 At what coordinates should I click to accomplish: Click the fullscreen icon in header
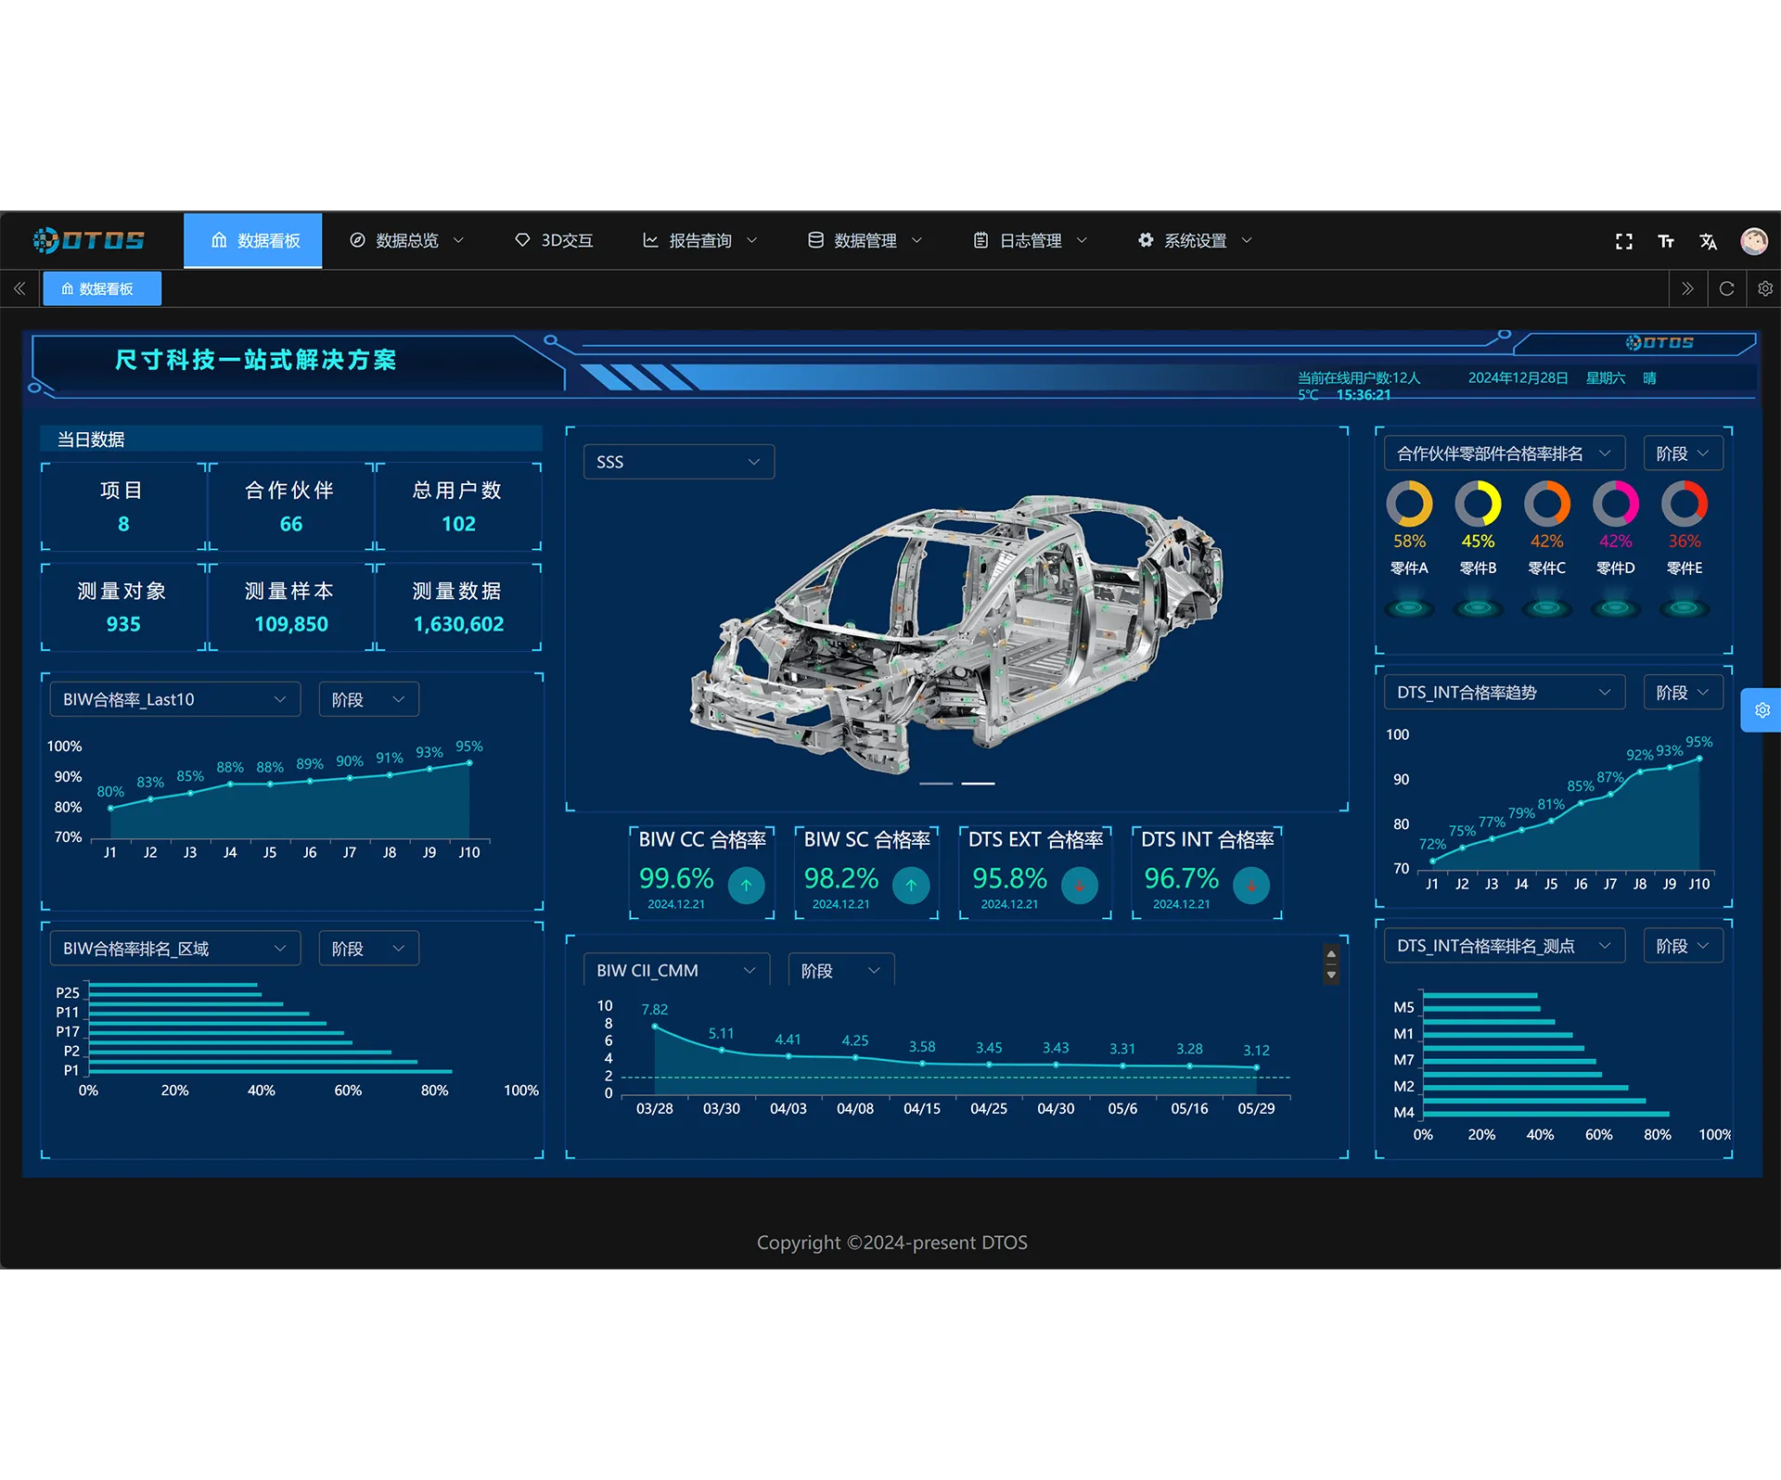[x=1623, y=241]
